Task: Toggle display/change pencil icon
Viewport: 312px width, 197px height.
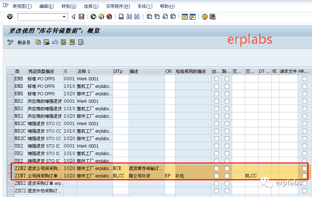Action: [10, 42]
